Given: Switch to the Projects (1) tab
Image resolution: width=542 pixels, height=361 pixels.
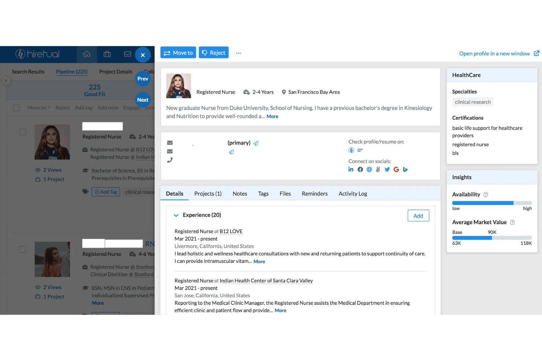Looking at the screenshot, I should 208,193.
